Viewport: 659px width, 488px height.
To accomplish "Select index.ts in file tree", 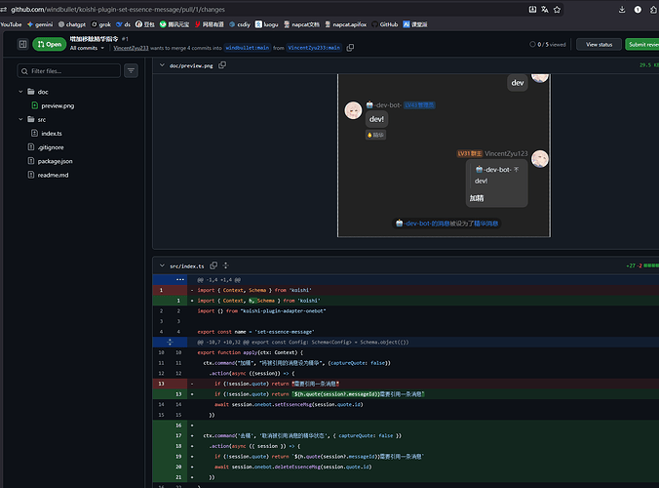I will (x=52, y=134).
